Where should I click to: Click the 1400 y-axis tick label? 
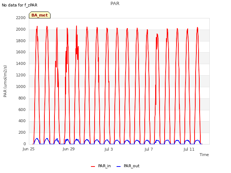tap(21, 63)
